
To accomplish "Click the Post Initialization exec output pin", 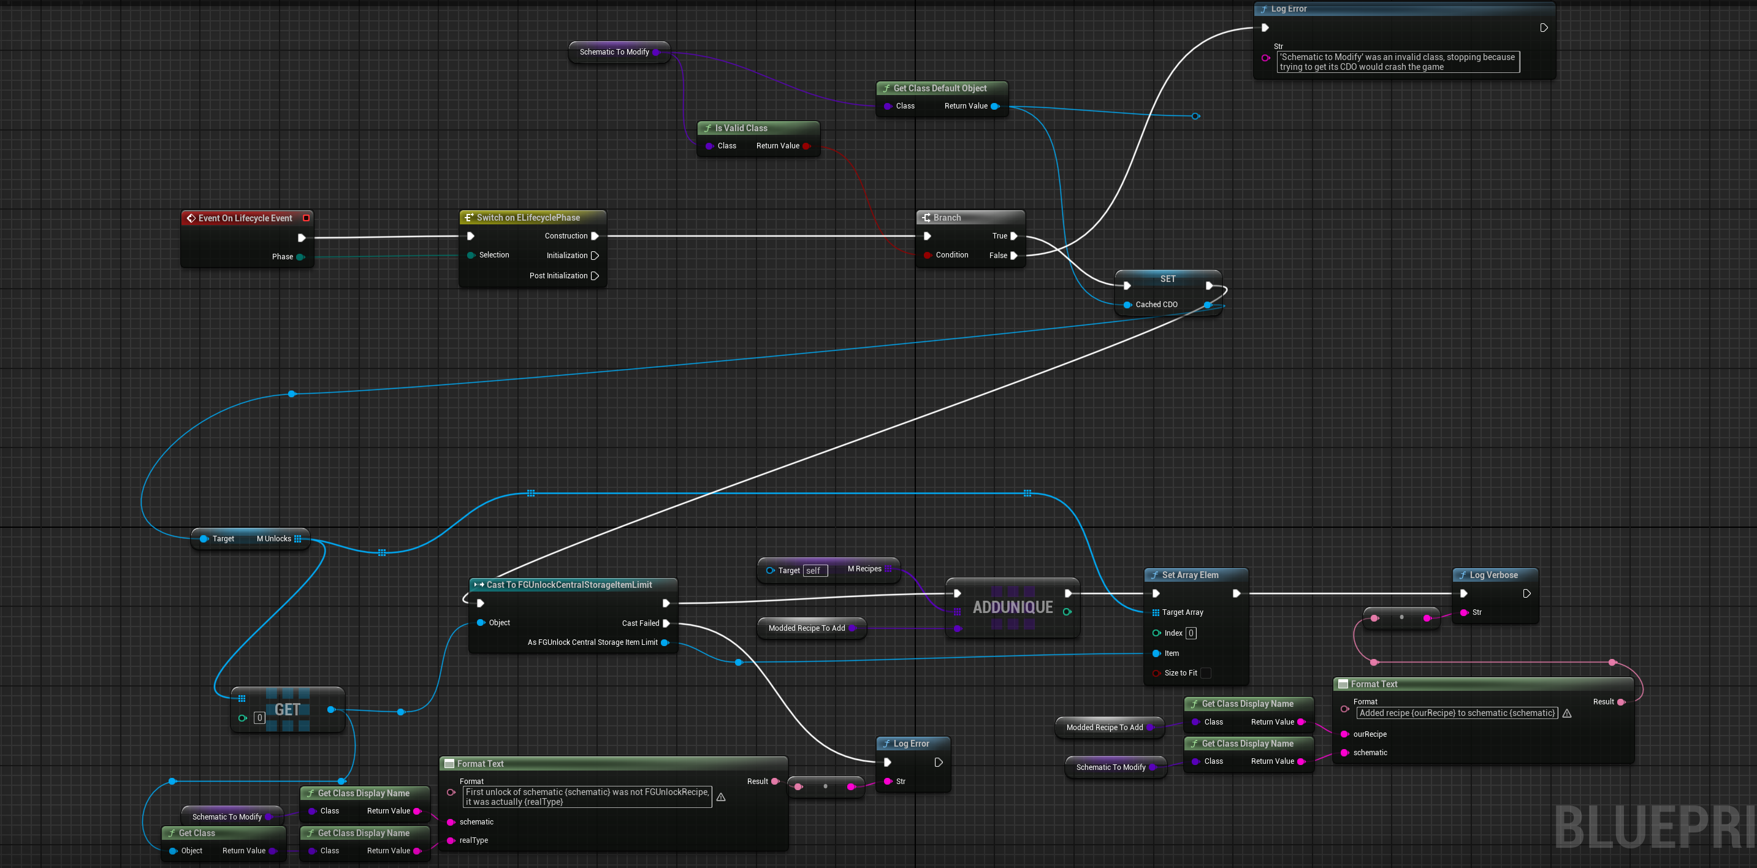I will coord(595,275).
